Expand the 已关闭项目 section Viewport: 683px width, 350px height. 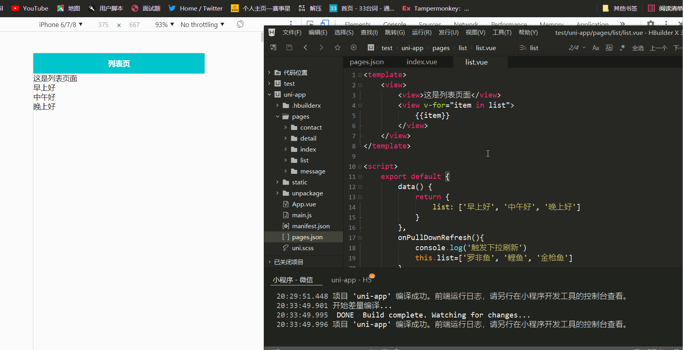(x=269, y=262)
